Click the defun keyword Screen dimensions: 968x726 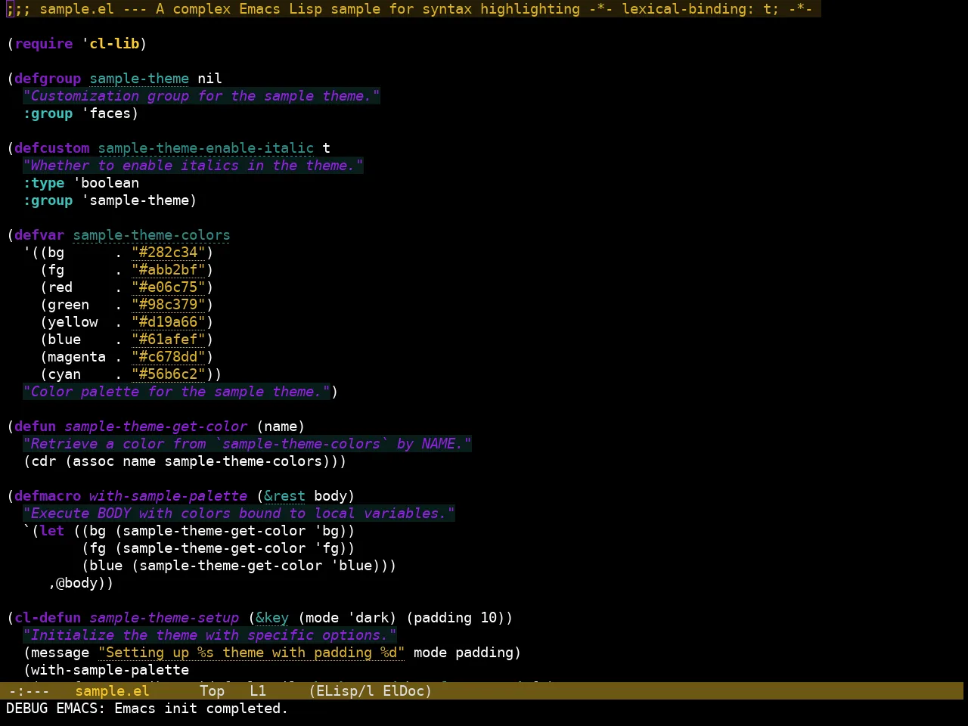click(36, 427)
